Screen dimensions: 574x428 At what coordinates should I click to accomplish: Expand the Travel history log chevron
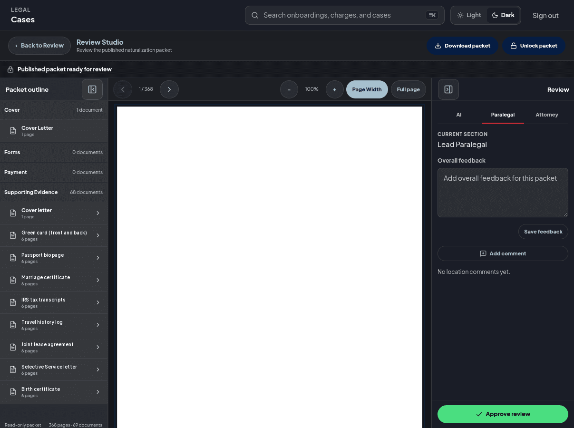coord(98,325)
